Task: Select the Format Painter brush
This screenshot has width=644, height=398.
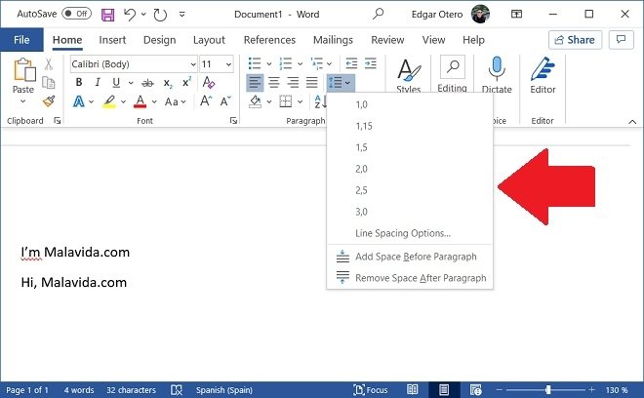Action: [x=49, y=101]
